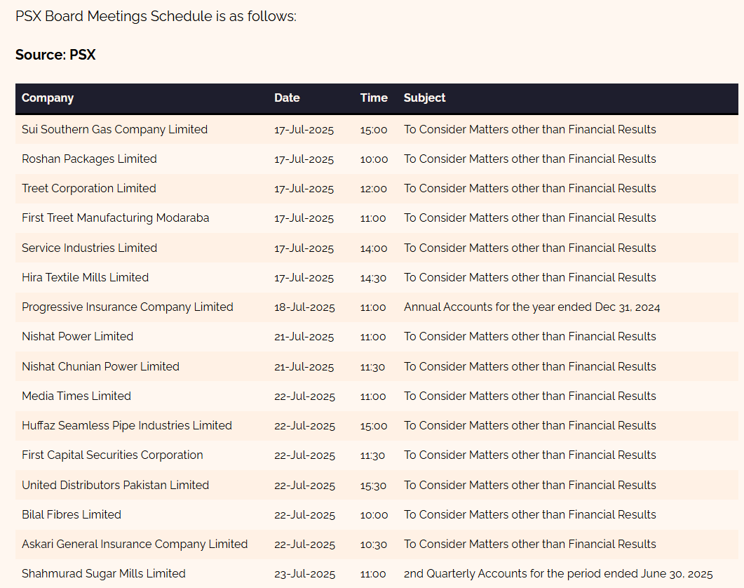The height and width of the screenshot is (588, 744).
Task: Click Roshan Packages 10:00 time cell
Action: click(374, 159)
